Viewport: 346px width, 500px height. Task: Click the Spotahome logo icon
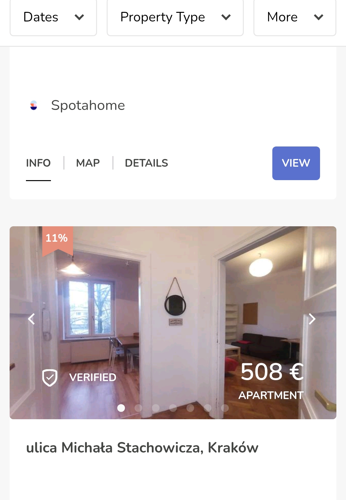[x=34, y=105]
